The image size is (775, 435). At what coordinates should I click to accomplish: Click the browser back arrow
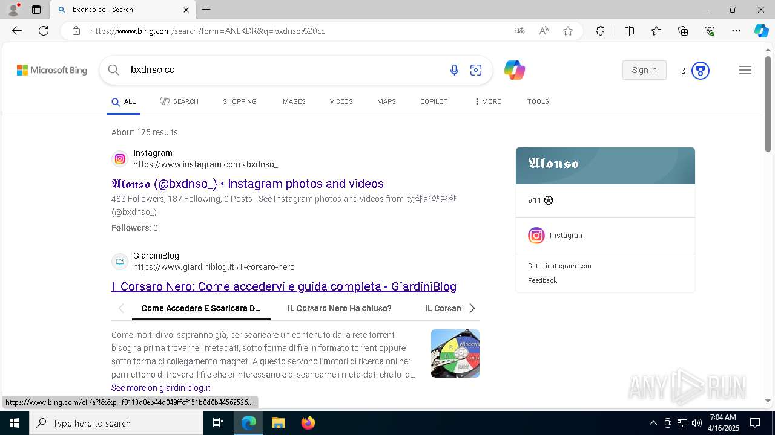17,31
